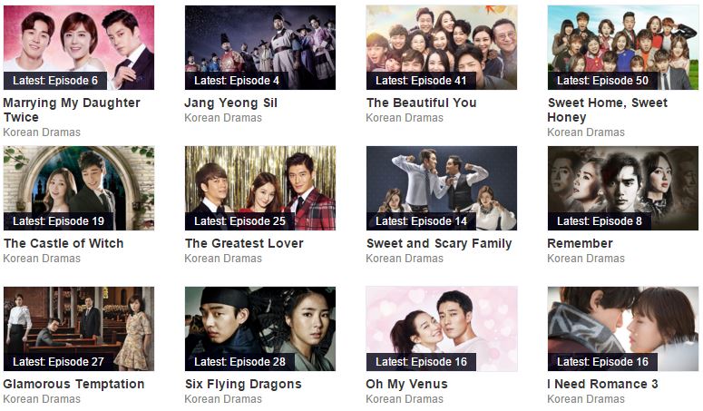Image resolution: width=703 pixels, height=411 pixels.
Task: Open I Need Romance 3 title
Action: [x=602, y=384]
